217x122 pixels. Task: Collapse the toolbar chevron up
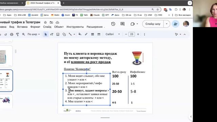pyautogui.click(x=184, y=34)
